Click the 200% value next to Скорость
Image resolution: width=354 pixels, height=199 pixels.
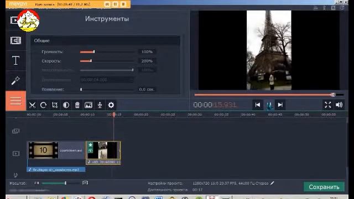tap(147, 61)
